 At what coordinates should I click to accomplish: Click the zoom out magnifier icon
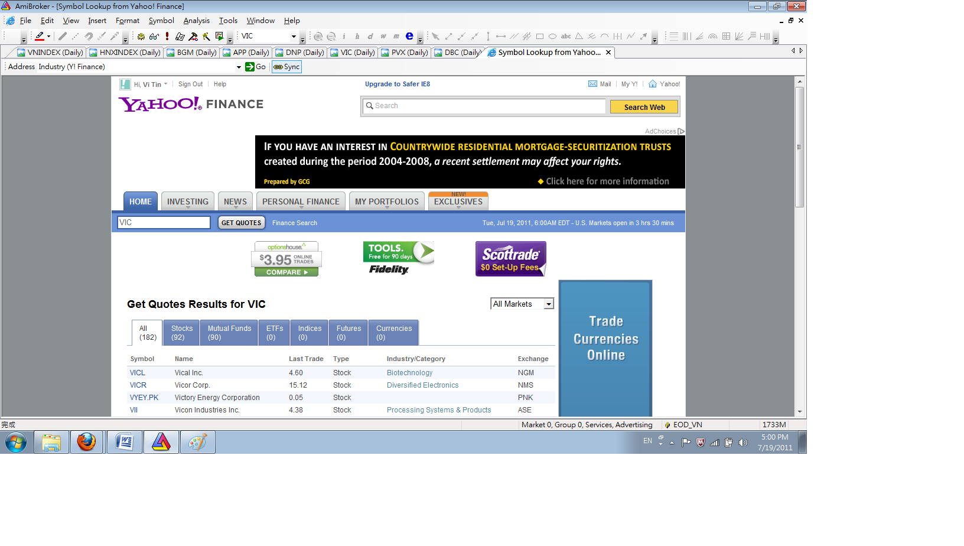click(331, 36)
